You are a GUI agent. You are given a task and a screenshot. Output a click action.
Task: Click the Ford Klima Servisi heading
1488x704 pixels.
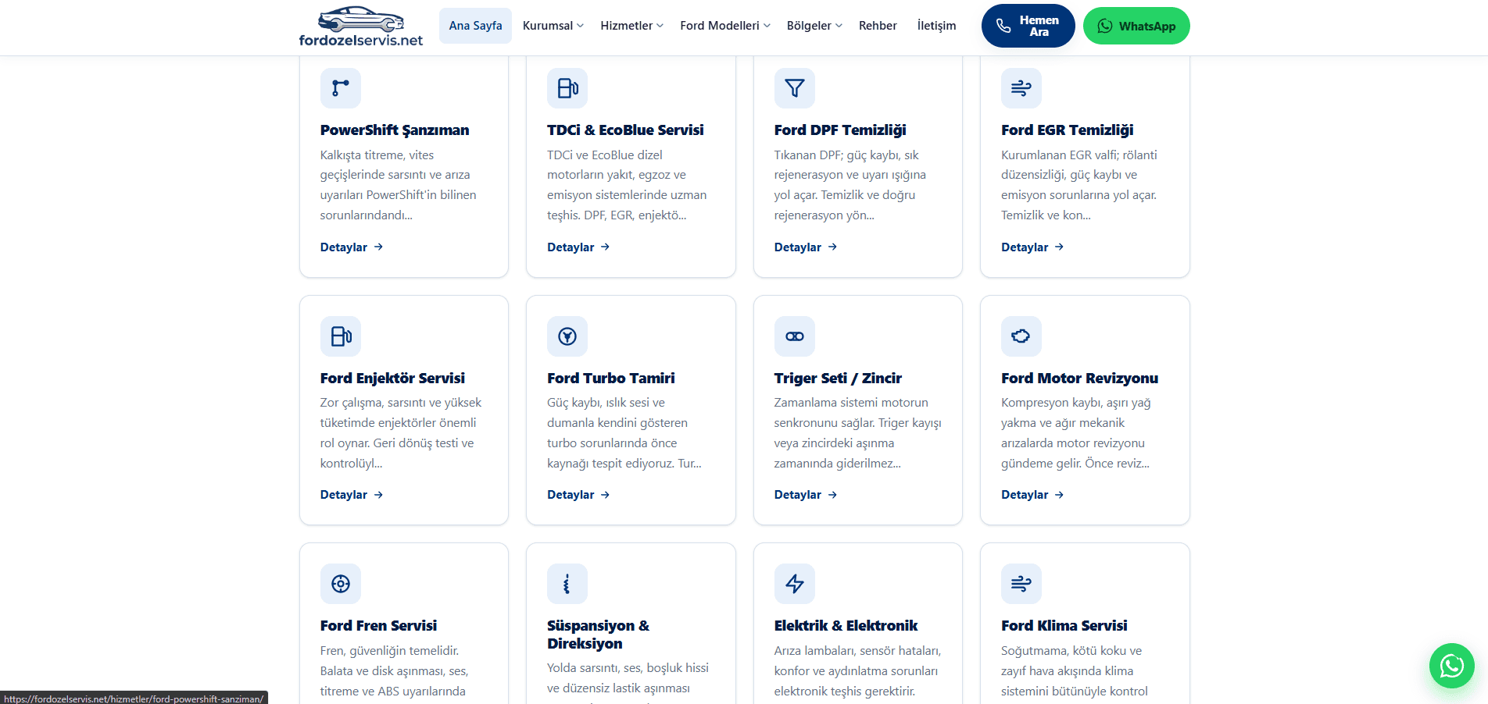pyautogui.click(x=1064, y=626)
